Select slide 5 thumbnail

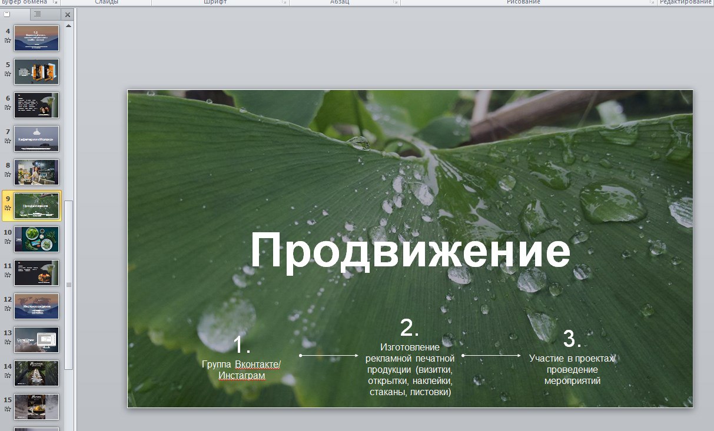pyautogui.click(x=36, y=72)
